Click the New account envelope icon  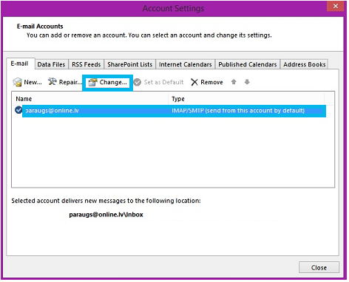pos(18,82)
